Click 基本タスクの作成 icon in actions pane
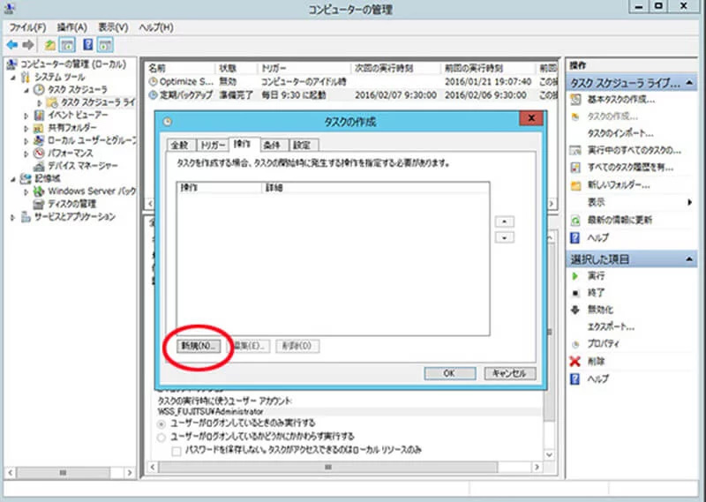Viewport: 706px width, 502px height. pos(575,99)
